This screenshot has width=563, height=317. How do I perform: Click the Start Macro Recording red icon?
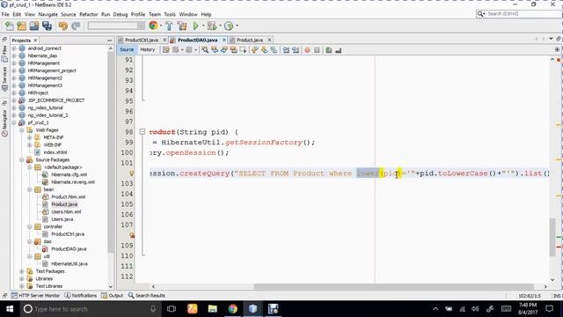(x=307, y=50)
